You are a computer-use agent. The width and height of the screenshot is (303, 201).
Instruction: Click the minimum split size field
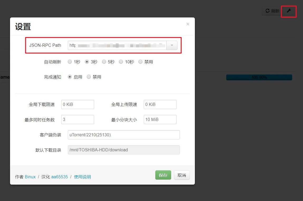point(160,119)
